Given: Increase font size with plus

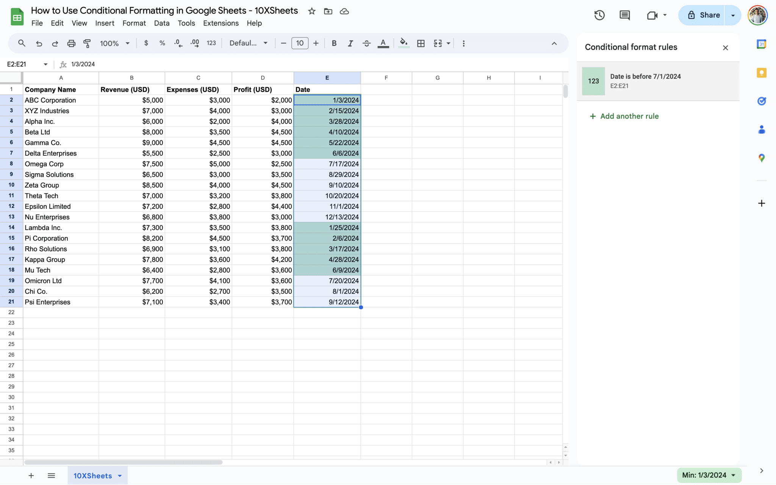Looking at the screenshot, I should click(x=316, y=43).
